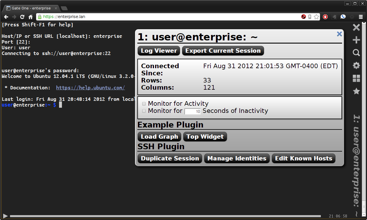367x220 pixels.
Task: Open the Chrome menu button
Action: [x=361, y=17]
